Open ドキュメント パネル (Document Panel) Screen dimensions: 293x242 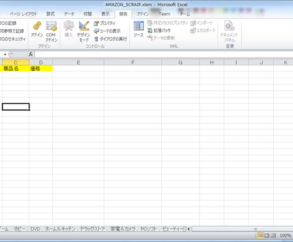pyautogui.click(x=229, y=31)
